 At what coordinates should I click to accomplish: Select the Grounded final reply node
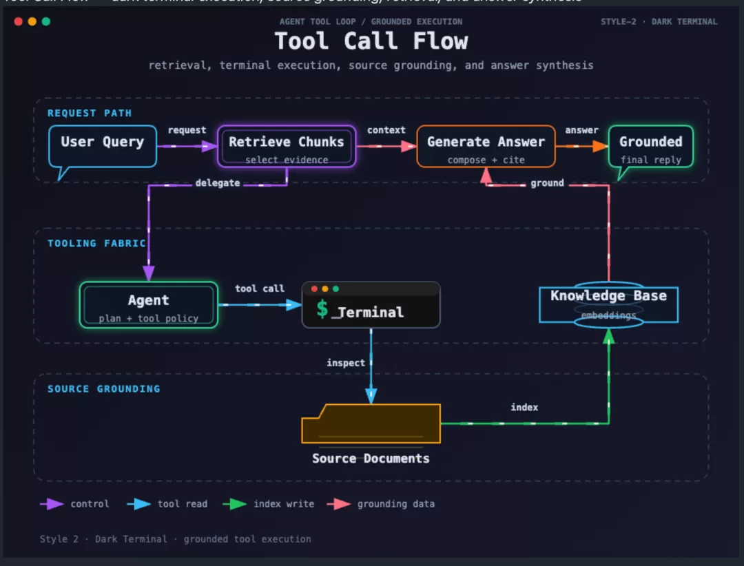point(651,147)
